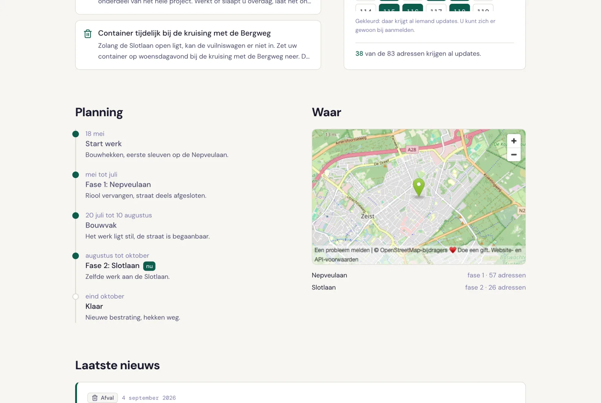The height and width of the screenshot is (403, 601).
Task: Click the trash icon in the Afval tag
Action: click(95, 398)
